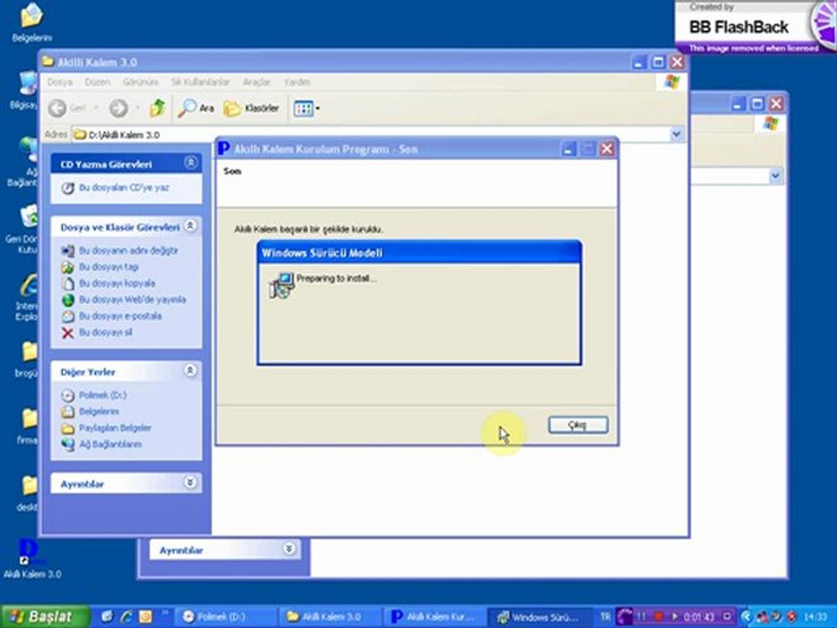The height and width of the screenshot is (628, 837).
Task: Click the Internet Explorer quick launch icon
Action: 126,616
